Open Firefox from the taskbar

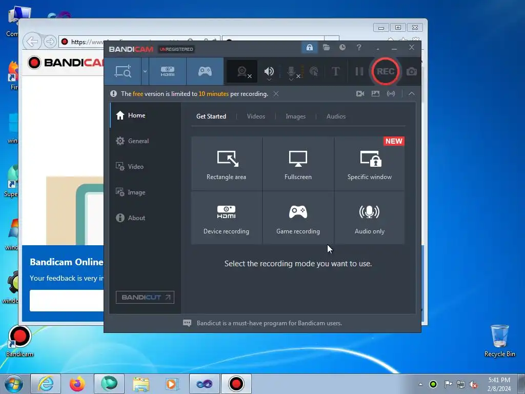[77, 384]
